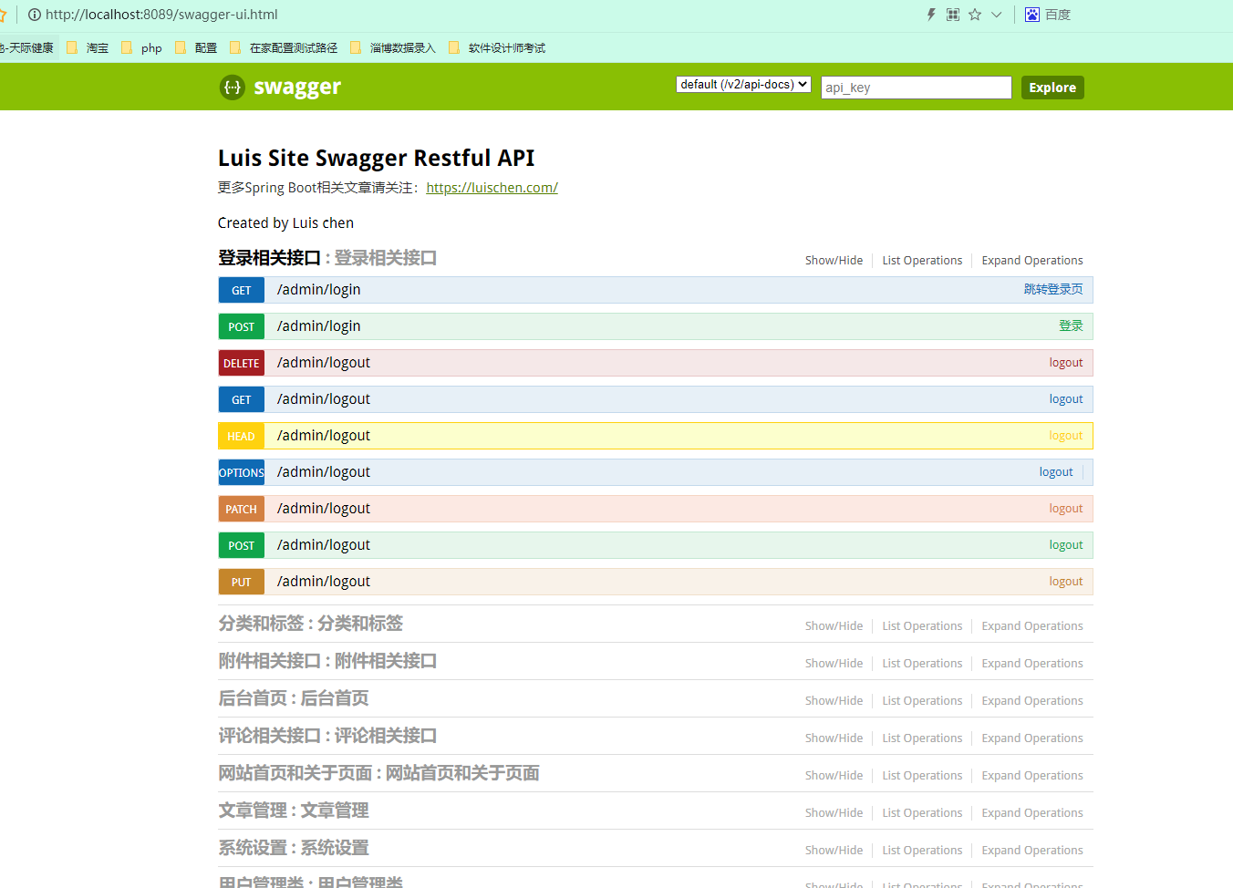Click the logout description on HEAD row
The image size is (1233, 888).
tap(1066, 436)
